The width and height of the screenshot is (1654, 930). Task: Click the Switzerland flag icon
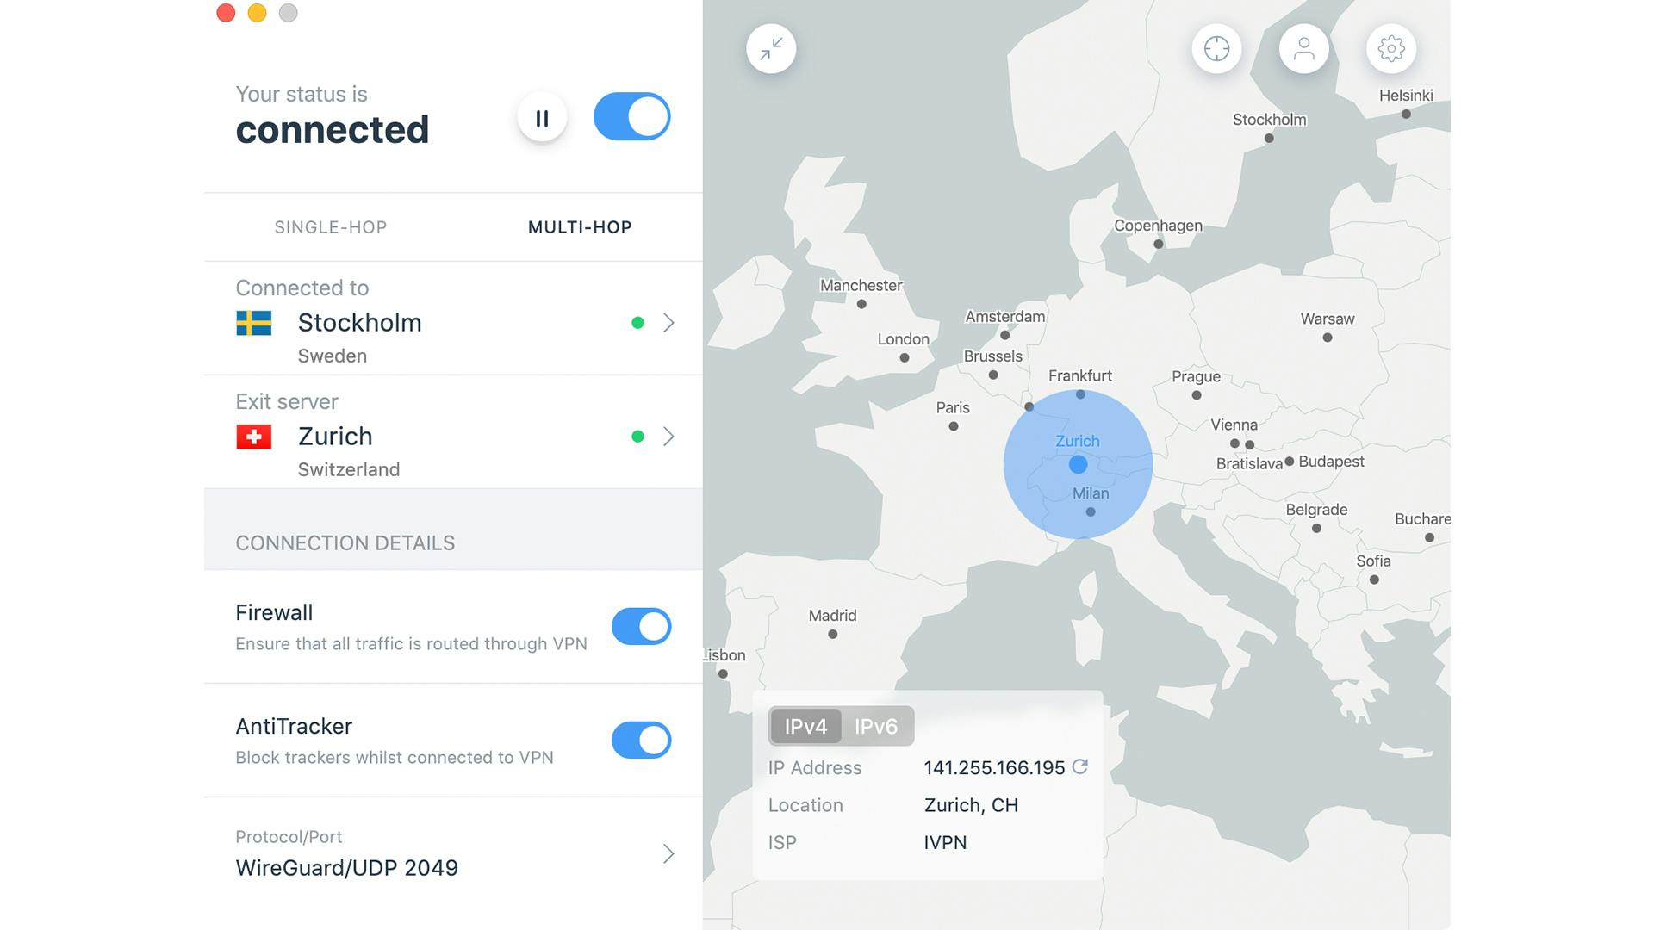click(x=254, y=437)
